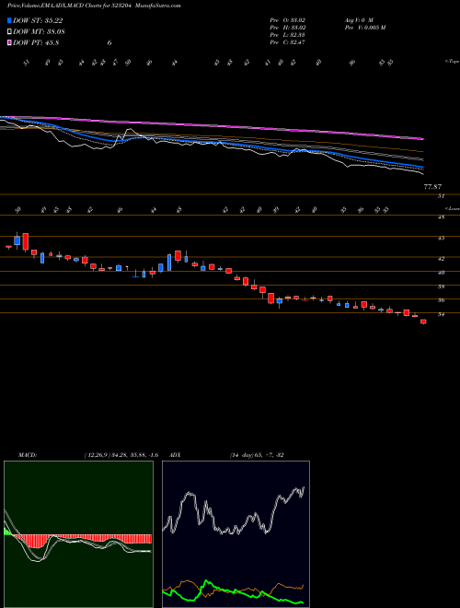
Task: Select the 'DOW MT: 38.08' legend label
Action: click(39, 32)
